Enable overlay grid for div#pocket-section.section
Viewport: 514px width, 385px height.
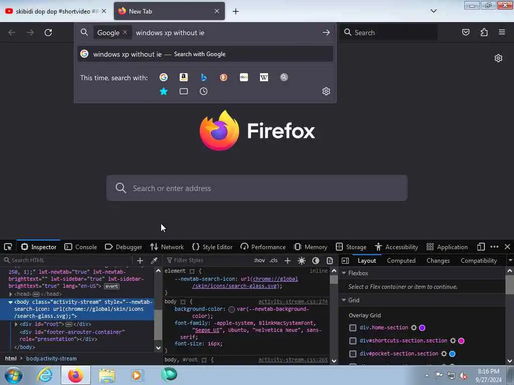pyautogui.click(x=353, y=354)
